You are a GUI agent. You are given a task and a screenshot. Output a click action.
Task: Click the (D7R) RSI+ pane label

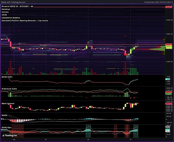[8, 127]
